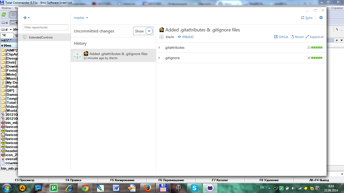
Task: Open the commit on GitHub
Action: click(x=281, y=37)
